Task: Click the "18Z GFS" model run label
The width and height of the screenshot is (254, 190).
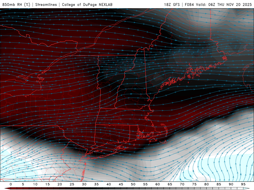Action: [172, 4]
